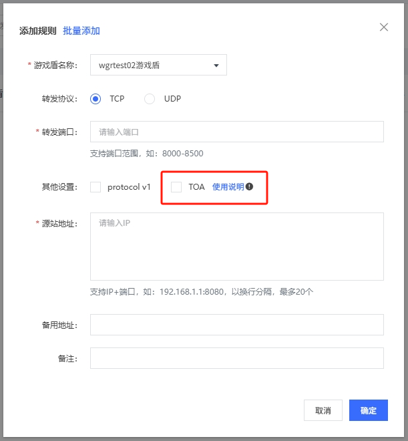Cancel with the 取消 button
This screenshot has width=408, height=441.
(323, 410)
